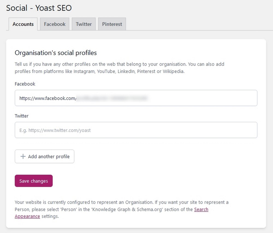Click the Twitter field label

pyautogui.click(x=22, y=116)
